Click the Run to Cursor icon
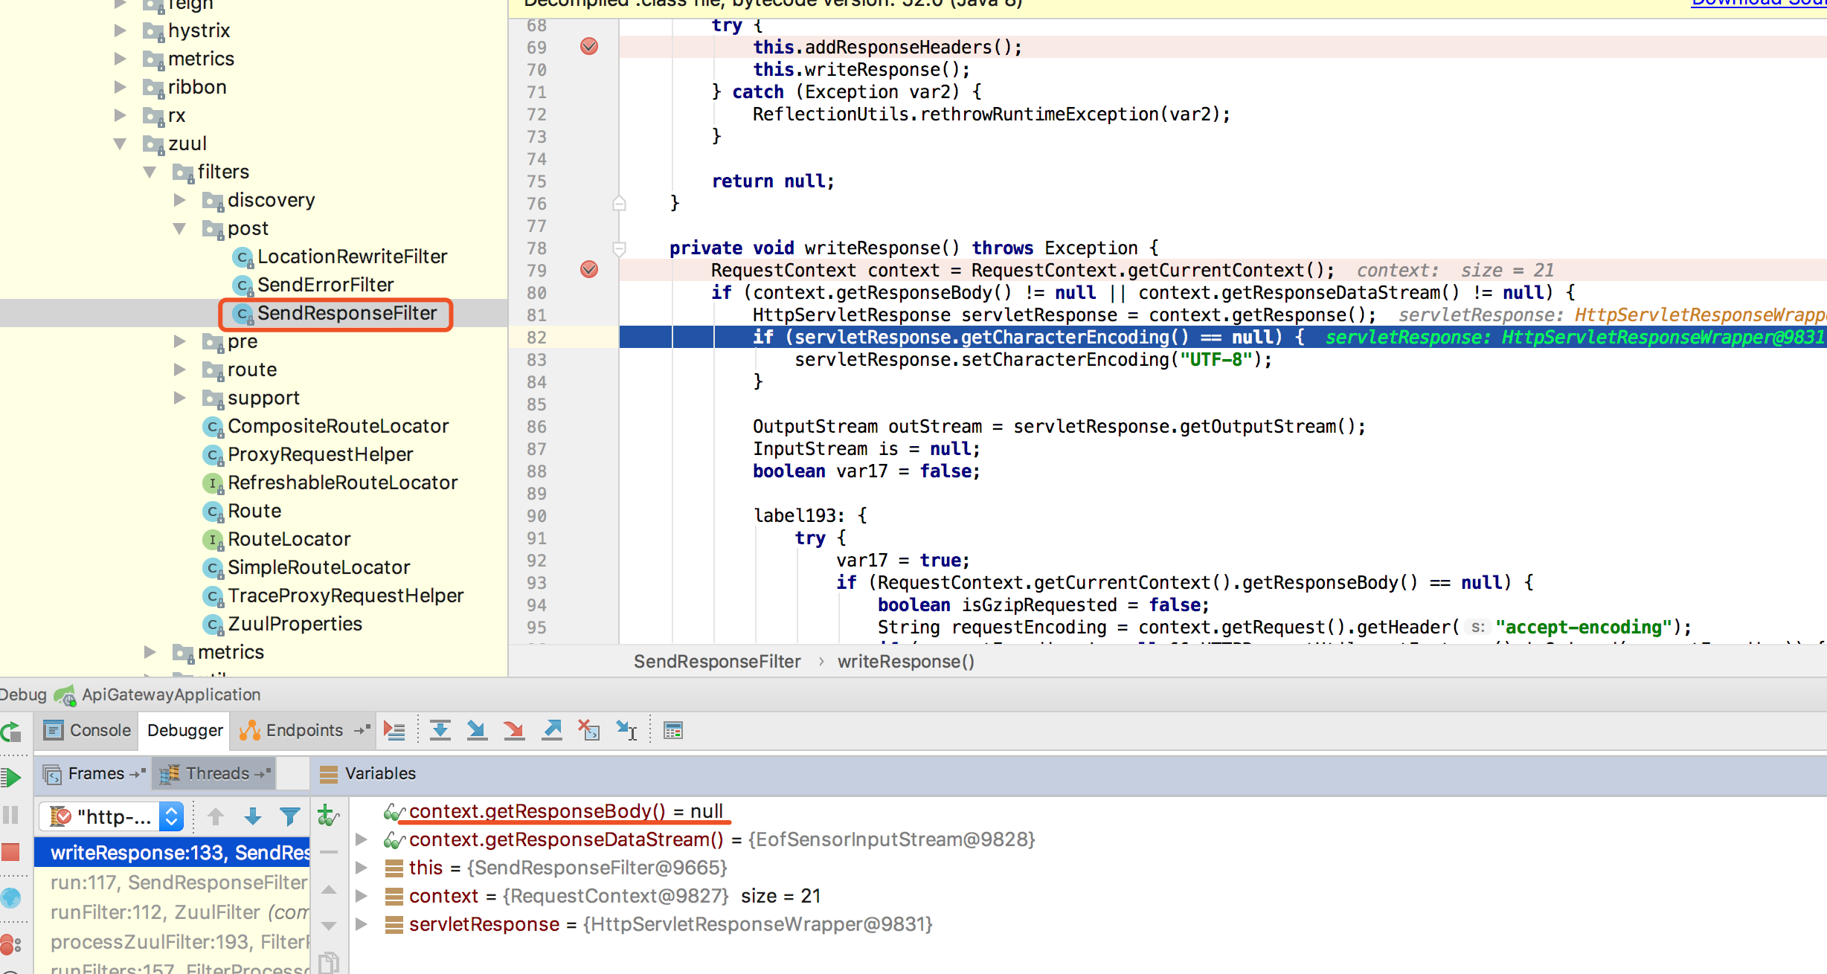This screenshot has width=1827, height=974. [626, 731]
